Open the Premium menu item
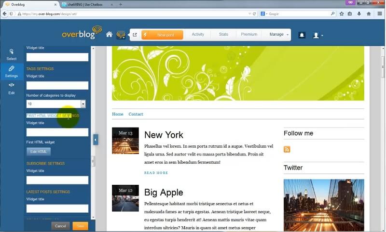This screenshot has height=232, width=386. click(249, 34)
